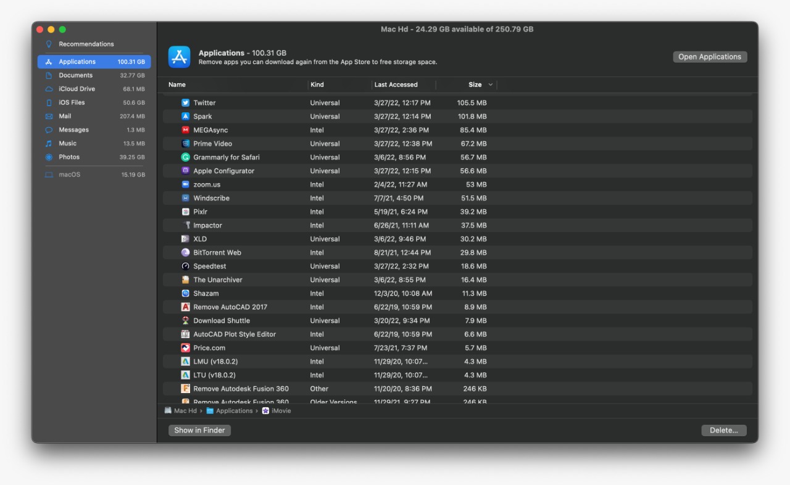
Task: Select the zoom.us app icon
Action: 185,184
